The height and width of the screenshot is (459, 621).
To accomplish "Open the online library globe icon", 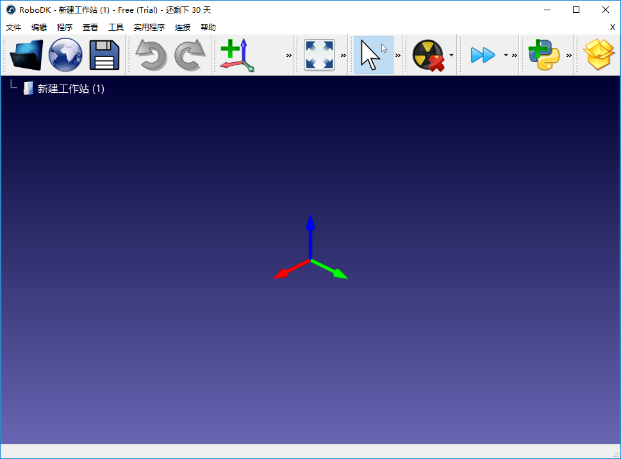I will [x=65, y=55].
